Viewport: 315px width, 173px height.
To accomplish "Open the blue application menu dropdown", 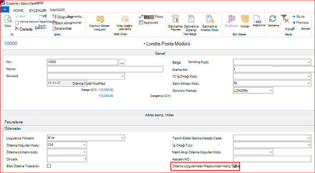I will pyautogui.click(x=5, y=9).
